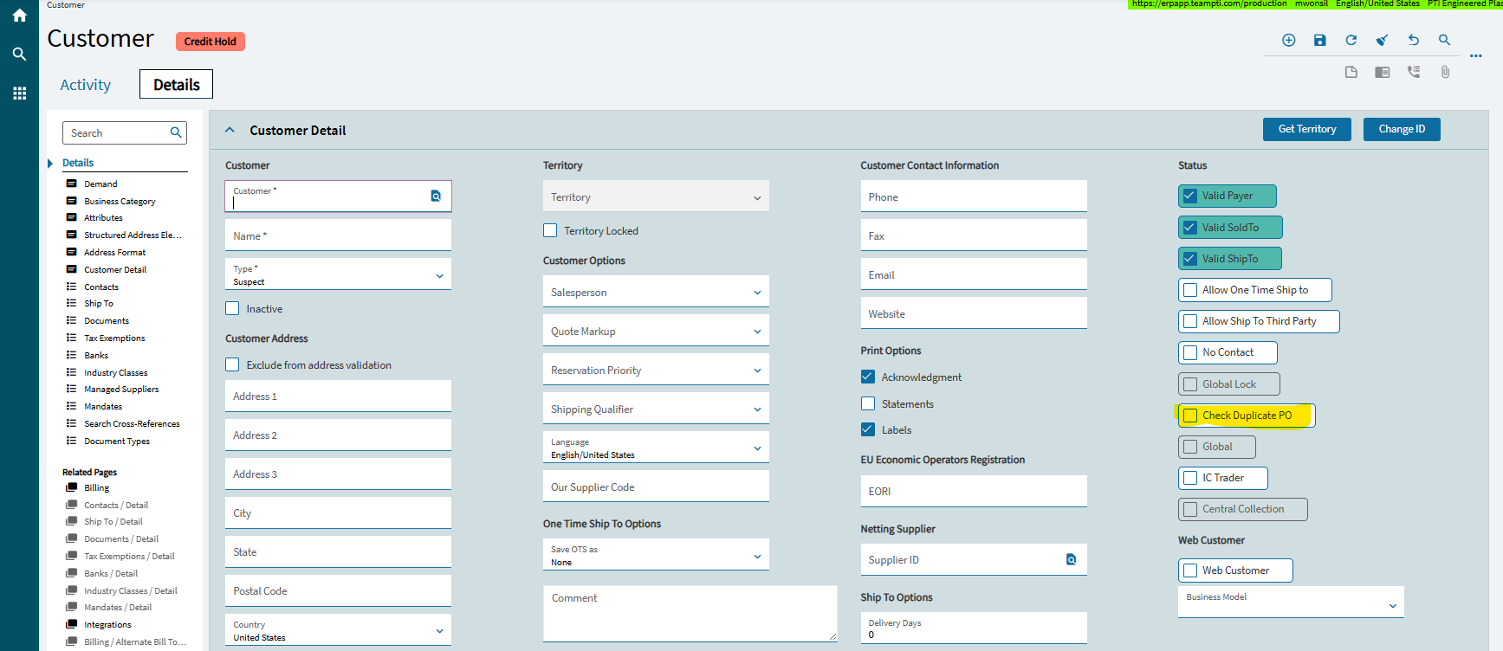Click the Get Territory button
The width and height of the screenshot is (1503, 651).
point(1306,129)
